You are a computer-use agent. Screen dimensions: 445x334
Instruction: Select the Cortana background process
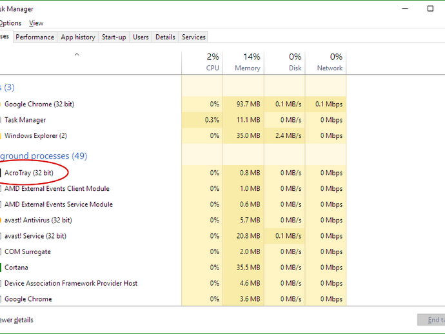coord(16,268)
